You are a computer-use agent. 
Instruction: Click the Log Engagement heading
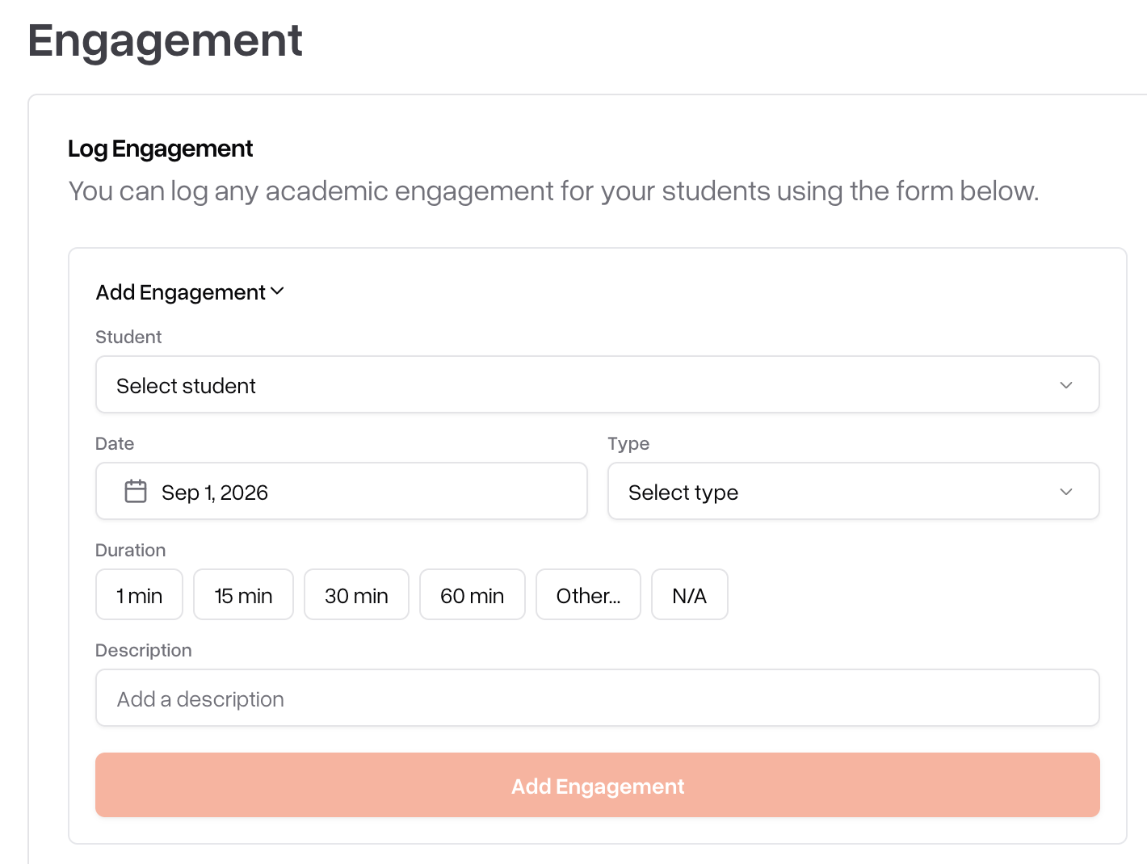pos(161,149)
